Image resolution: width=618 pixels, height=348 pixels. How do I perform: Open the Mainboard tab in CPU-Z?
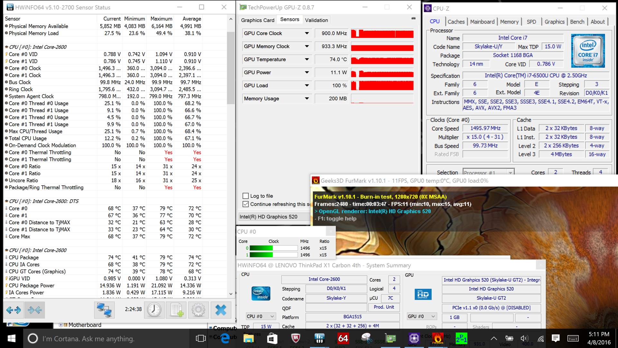[x=482, y=22]
